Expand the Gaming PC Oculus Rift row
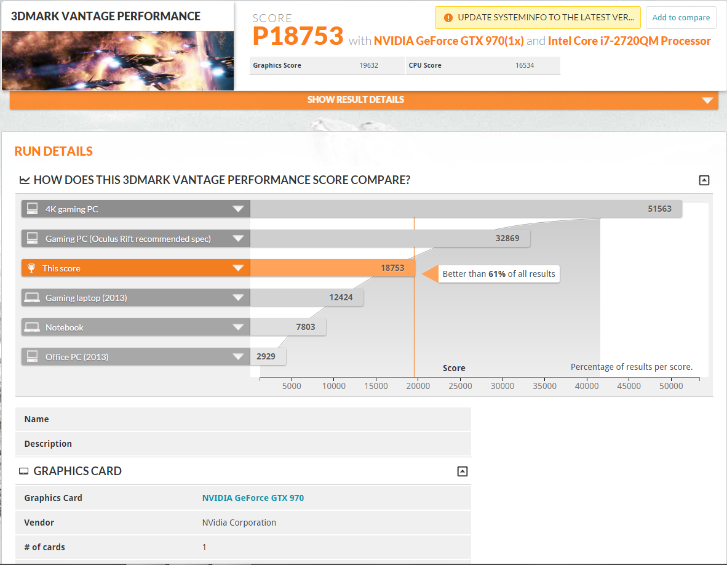 click(x=238, y=238)
